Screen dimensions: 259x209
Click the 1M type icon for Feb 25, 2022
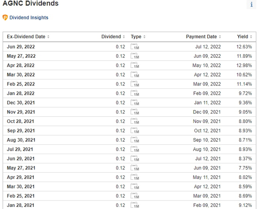pos(135,84)
